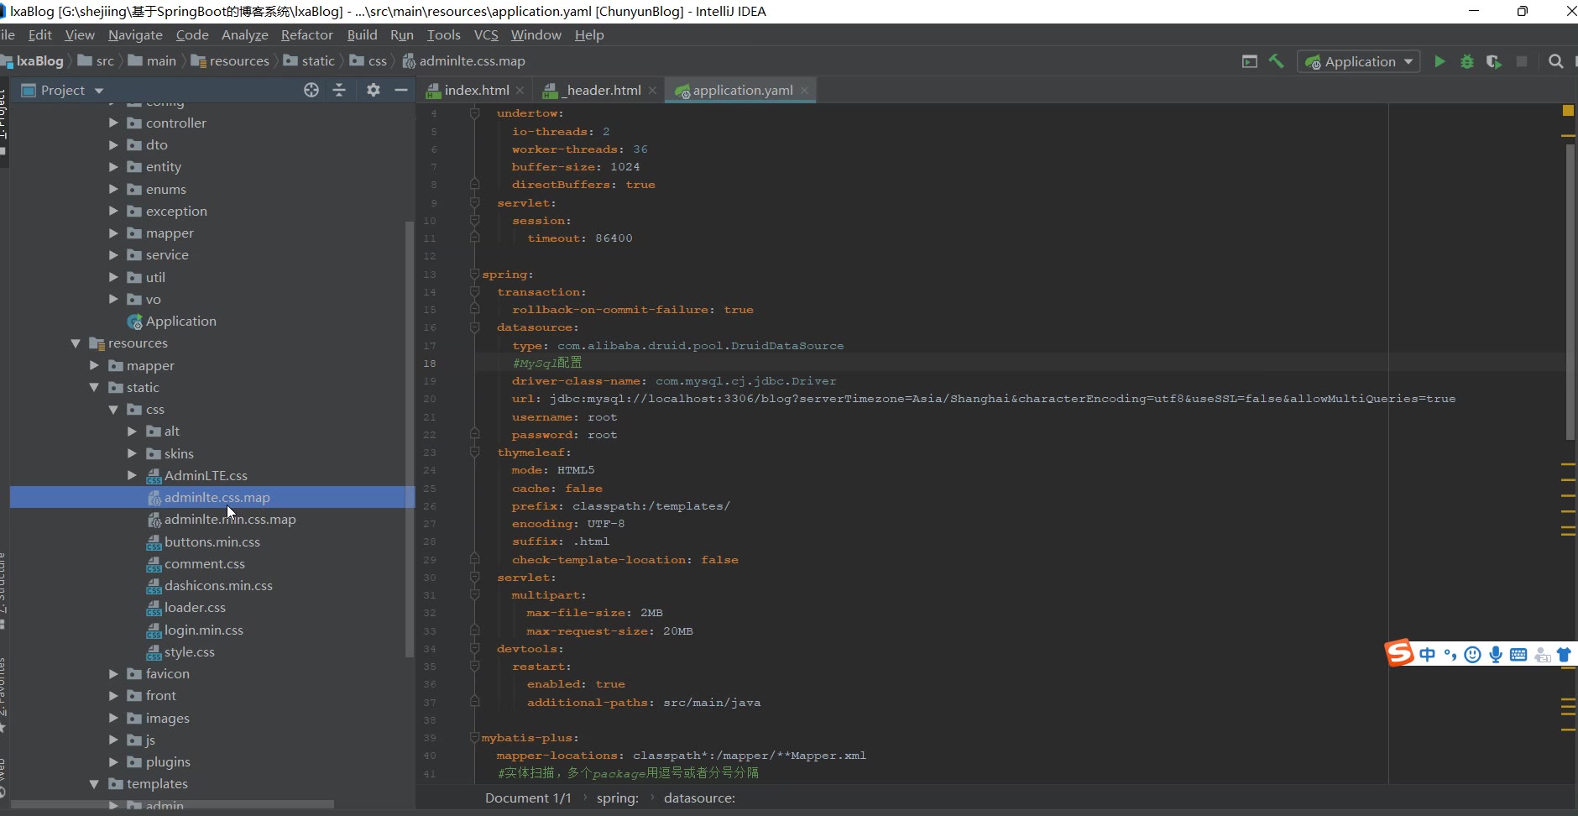Open Project panel settings gear
1578x816 pixels.
point(374,90)
